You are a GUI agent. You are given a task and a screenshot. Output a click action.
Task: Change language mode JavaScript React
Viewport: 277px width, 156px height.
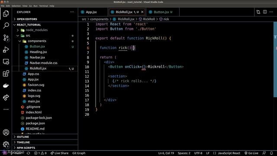[227, 153]
